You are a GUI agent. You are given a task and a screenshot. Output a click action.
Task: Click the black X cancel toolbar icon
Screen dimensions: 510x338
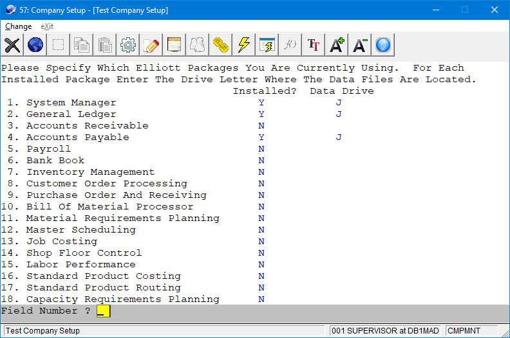(12, 45)
